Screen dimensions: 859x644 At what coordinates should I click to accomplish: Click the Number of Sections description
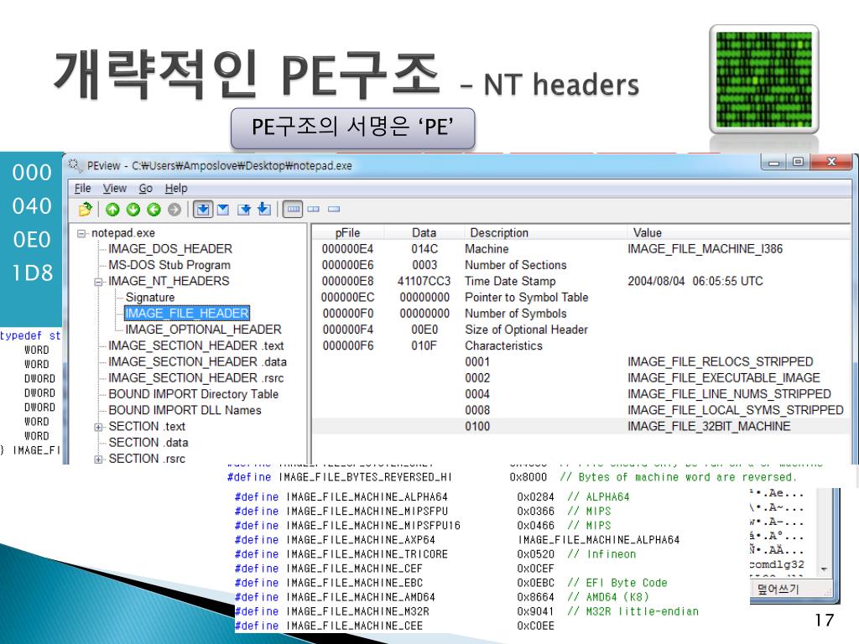(516, 265)
